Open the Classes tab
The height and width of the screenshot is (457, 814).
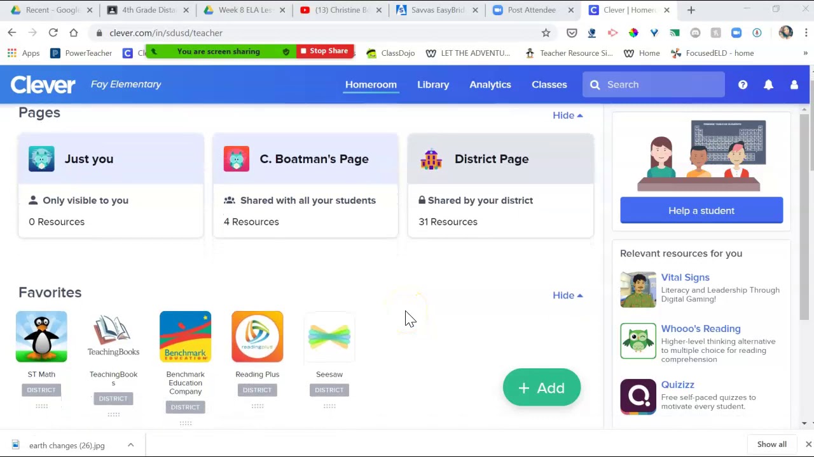[x=549, y=84]
